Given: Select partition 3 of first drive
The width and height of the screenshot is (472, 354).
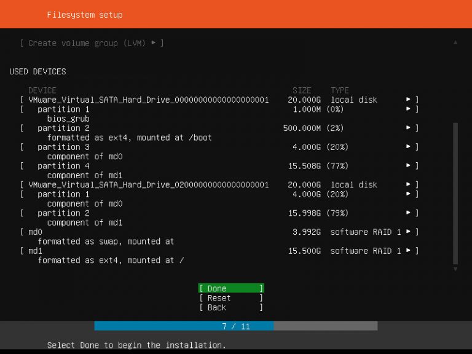Looking at the screenshot, I should pyautogui.click(x=219, y=147).
